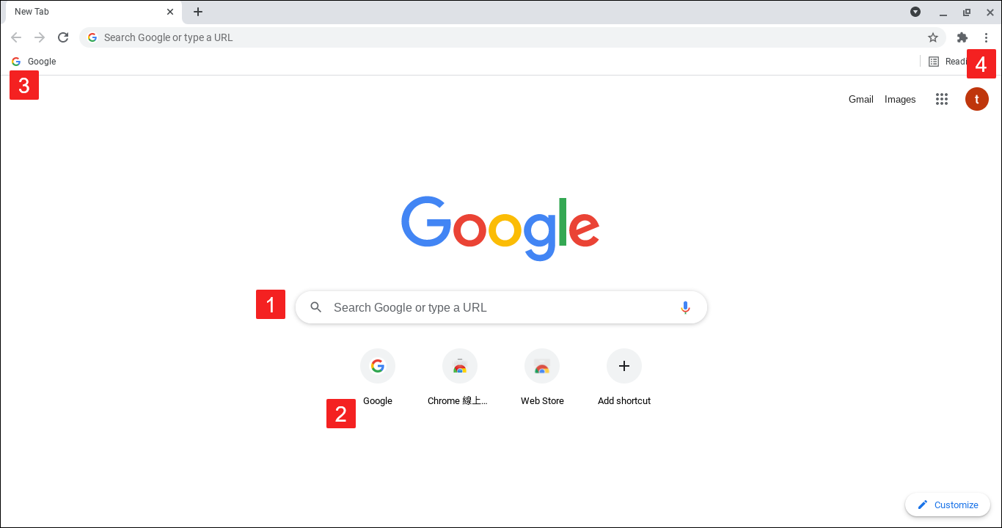Open a new tab with plus button
This screenshot has height=528, width=1002.
click(x=198, y=12)
